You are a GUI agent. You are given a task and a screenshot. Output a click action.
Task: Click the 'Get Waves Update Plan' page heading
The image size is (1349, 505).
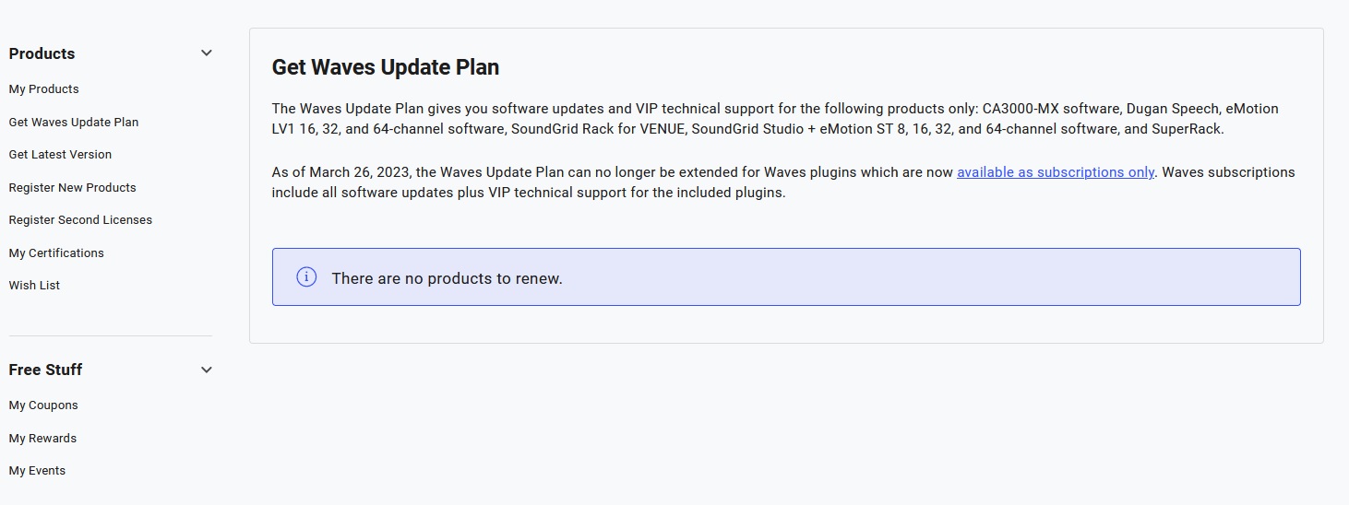[x=386, y=67]
